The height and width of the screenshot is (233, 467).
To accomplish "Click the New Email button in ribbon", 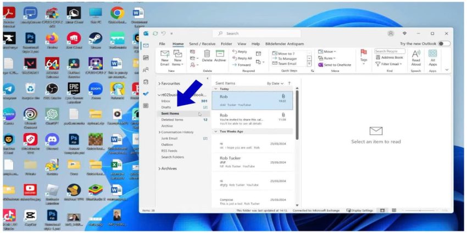I will point(165,58).
